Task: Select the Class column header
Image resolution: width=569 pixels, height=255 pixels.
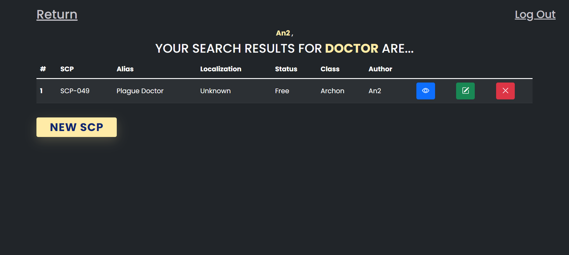Action: (330, 69)
